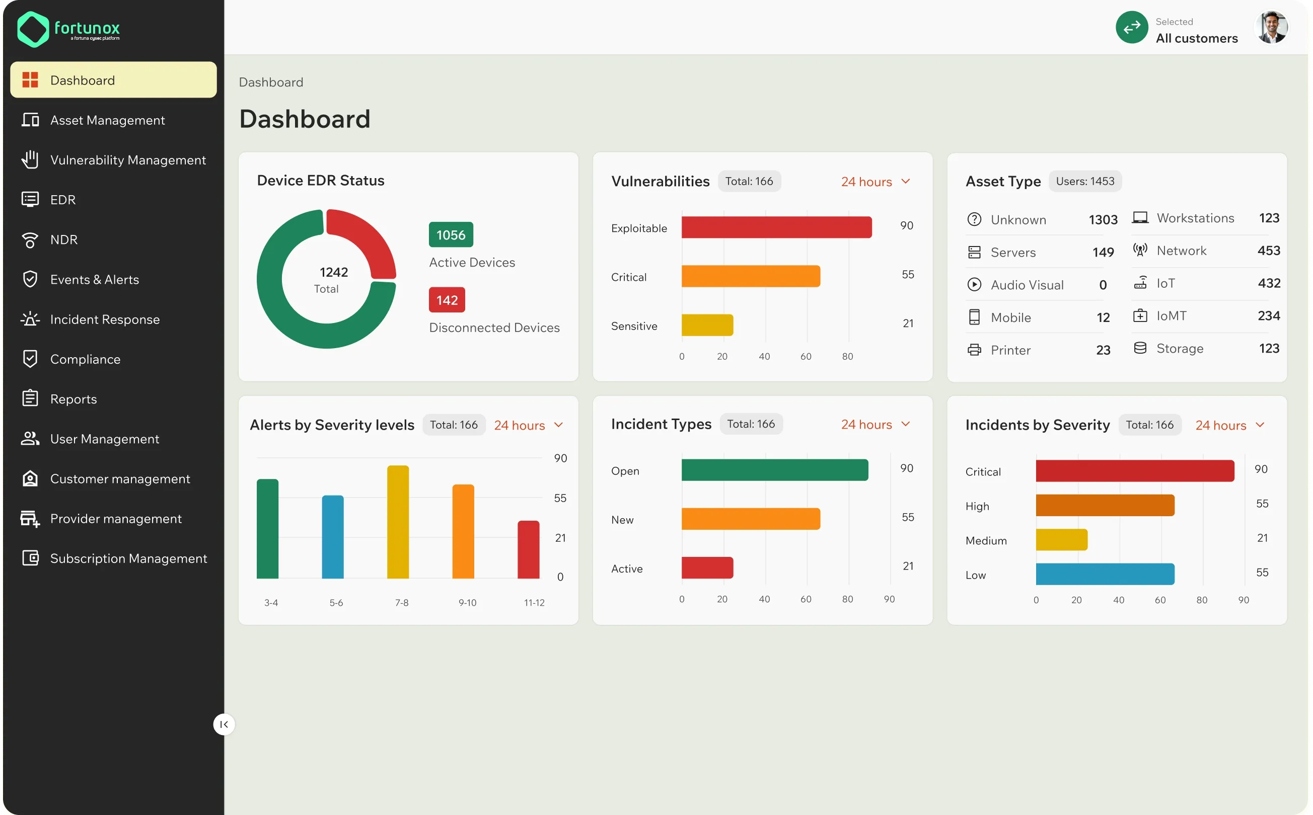
Task: Click the red Exploitable vulnerabilities bar
Action: coord(778,227)
